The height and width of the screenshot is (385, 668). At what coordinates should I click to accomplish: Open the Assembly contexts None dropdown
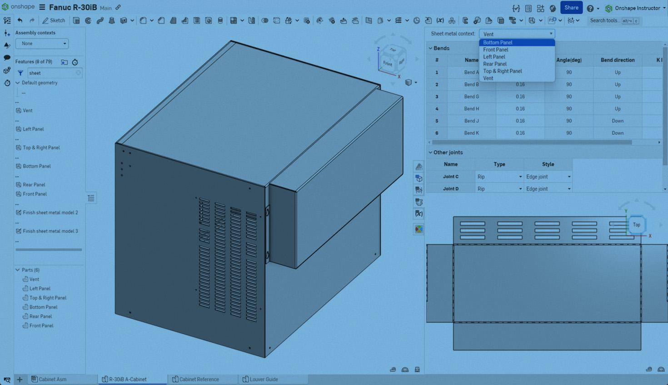coord(42,44)
